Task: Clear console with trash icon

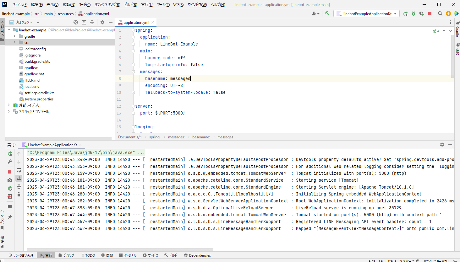Action: 19,195
